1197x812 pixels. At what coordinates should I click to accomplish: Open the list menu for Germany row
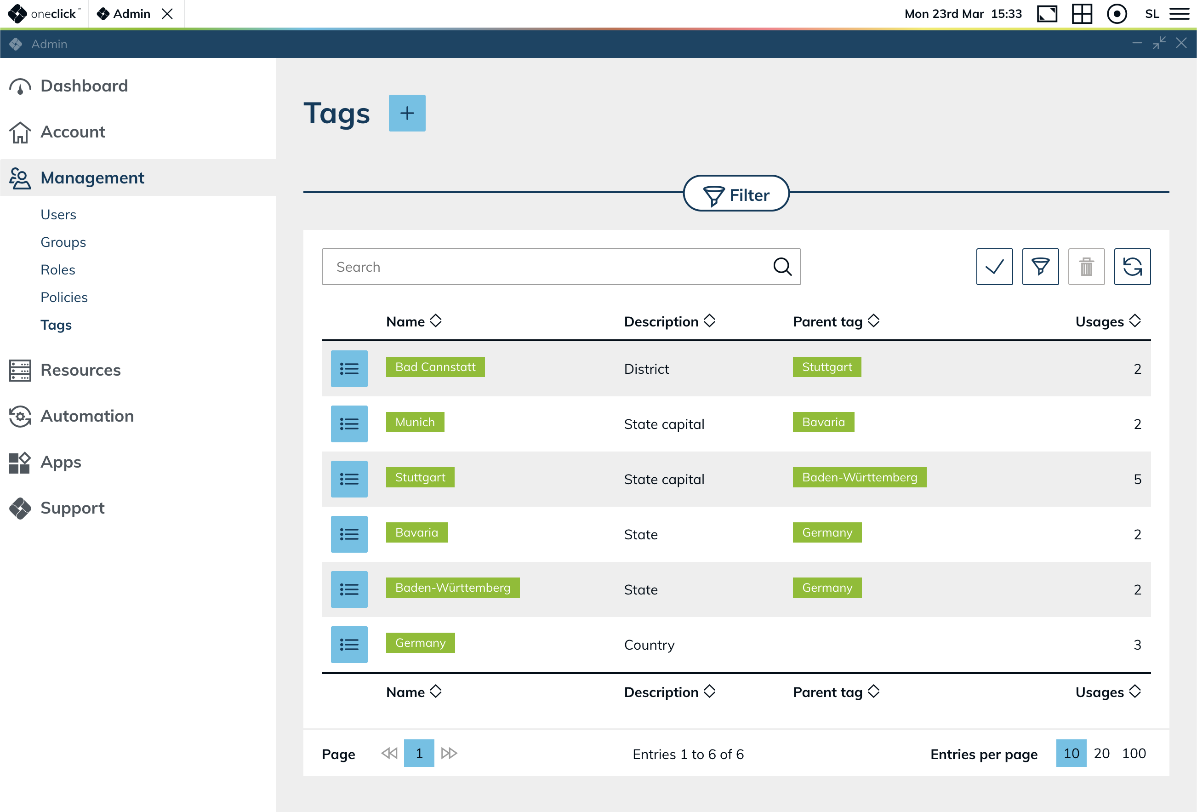349,644
